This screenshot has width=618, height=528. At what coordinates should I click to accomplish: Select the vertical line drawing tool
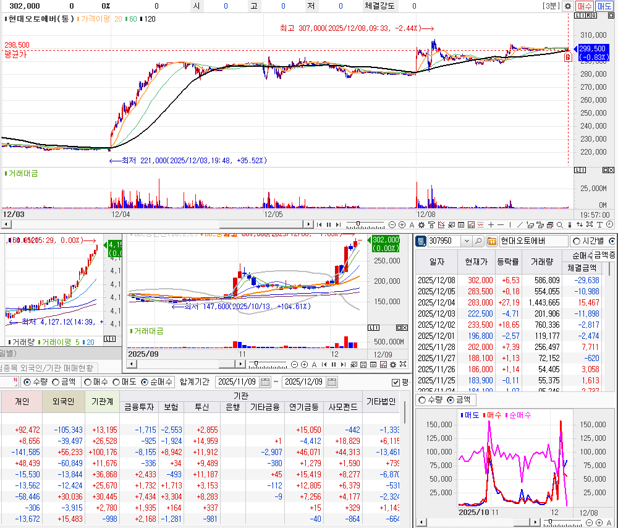[x=510, y=225]
